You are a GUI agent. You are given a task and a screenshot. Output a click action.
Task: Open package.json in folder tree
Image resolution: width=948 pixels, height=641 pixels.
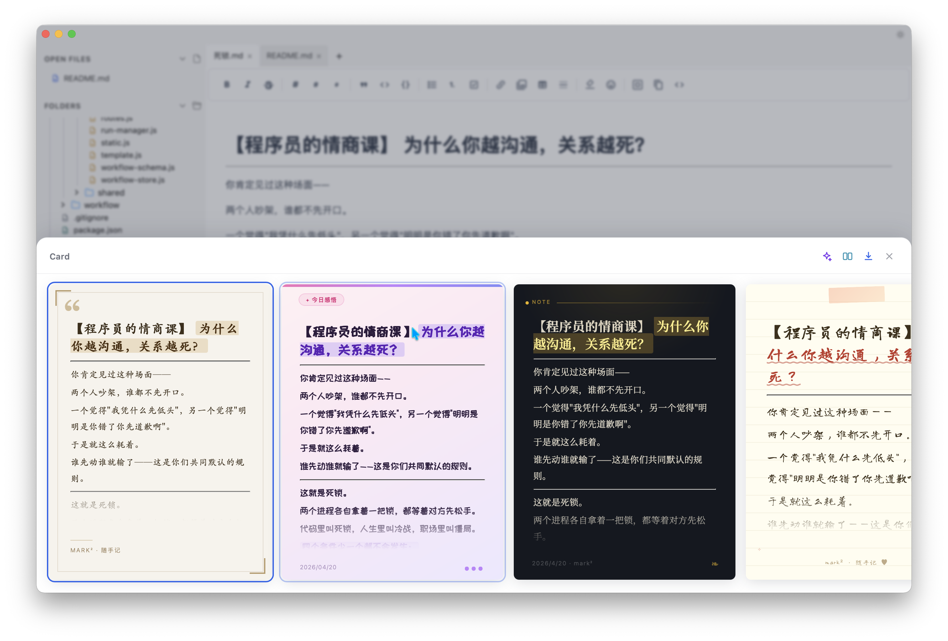97,230
